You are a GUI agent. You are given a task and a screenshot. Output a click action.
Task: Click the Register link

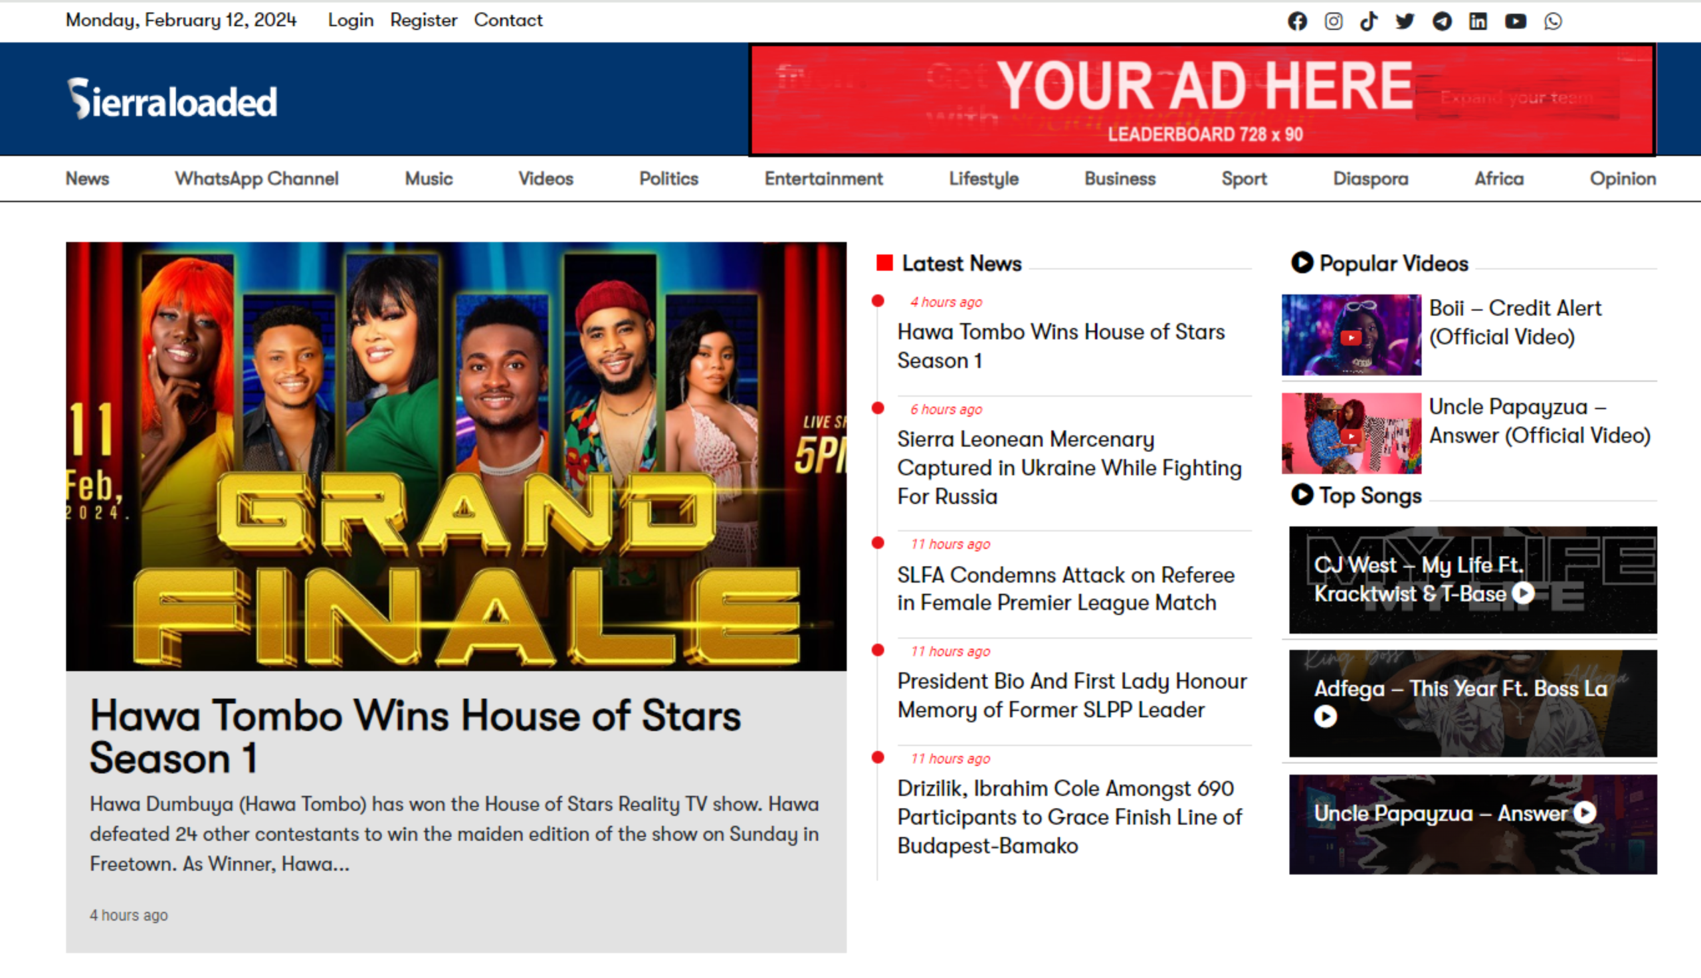[423, 20]
